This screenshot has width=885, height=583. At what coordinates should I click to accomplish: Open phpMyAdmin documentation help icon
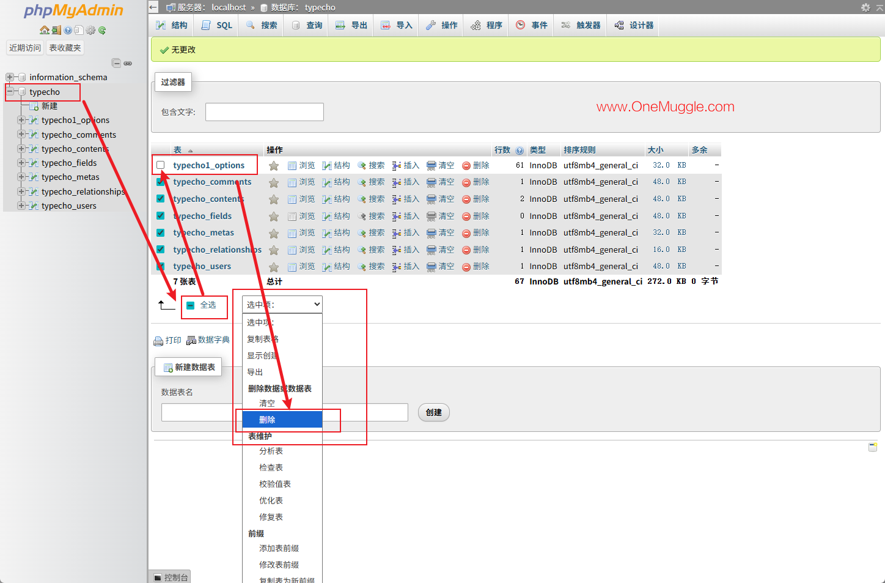tap(67, 30)
